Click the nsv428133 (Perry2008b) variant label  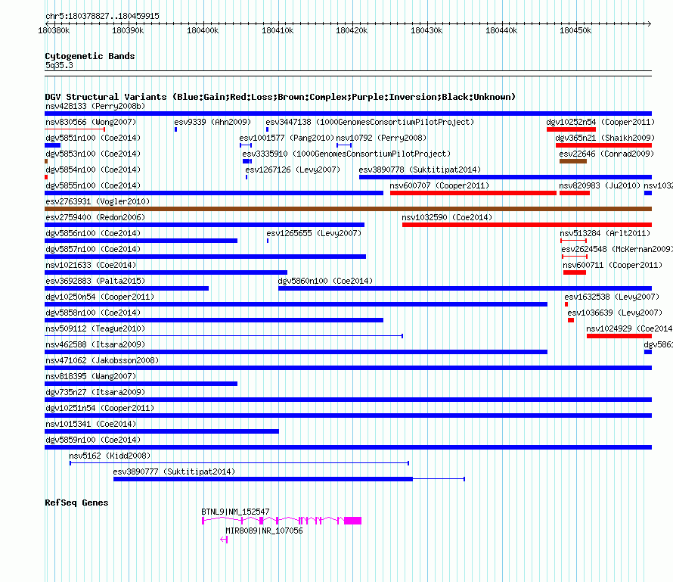pyautogui.click(x=95, y=106)
